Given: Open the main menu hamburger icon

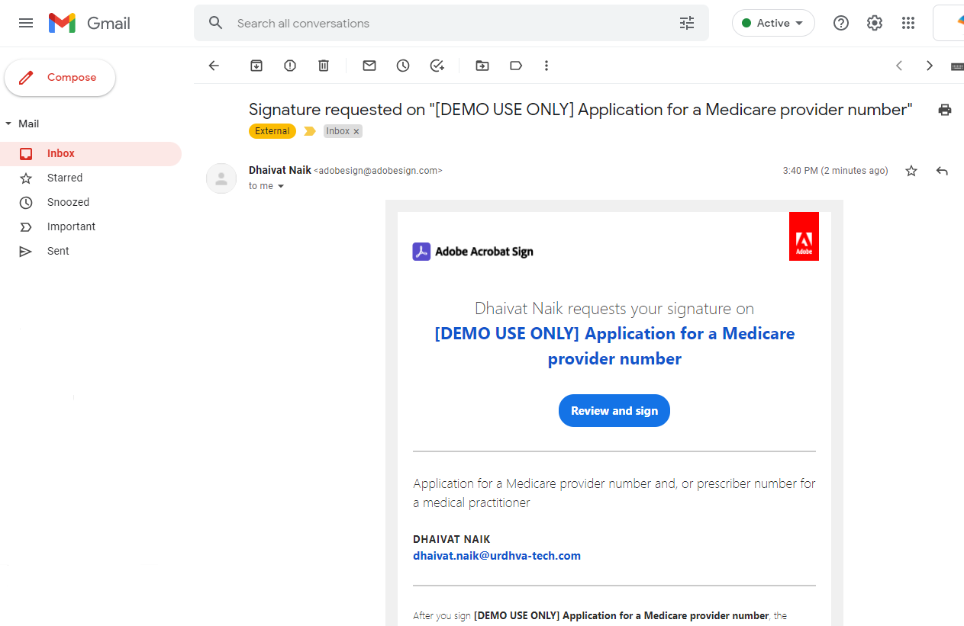Looking at the screenshot, I should (26, 23).
